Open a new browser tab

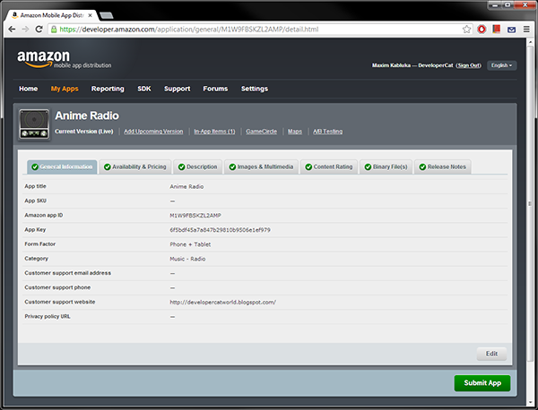106,15
